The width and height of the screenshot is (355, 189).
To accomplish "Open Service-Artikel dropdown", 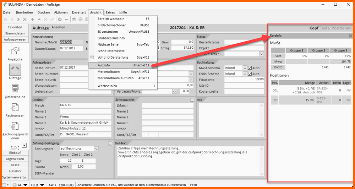I will [x=262, y=54].
